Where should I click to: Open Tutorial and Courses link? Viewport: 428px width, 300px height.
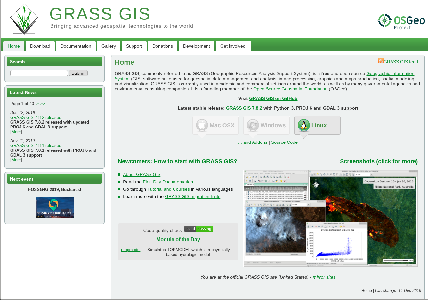click(x=168, y=189)
